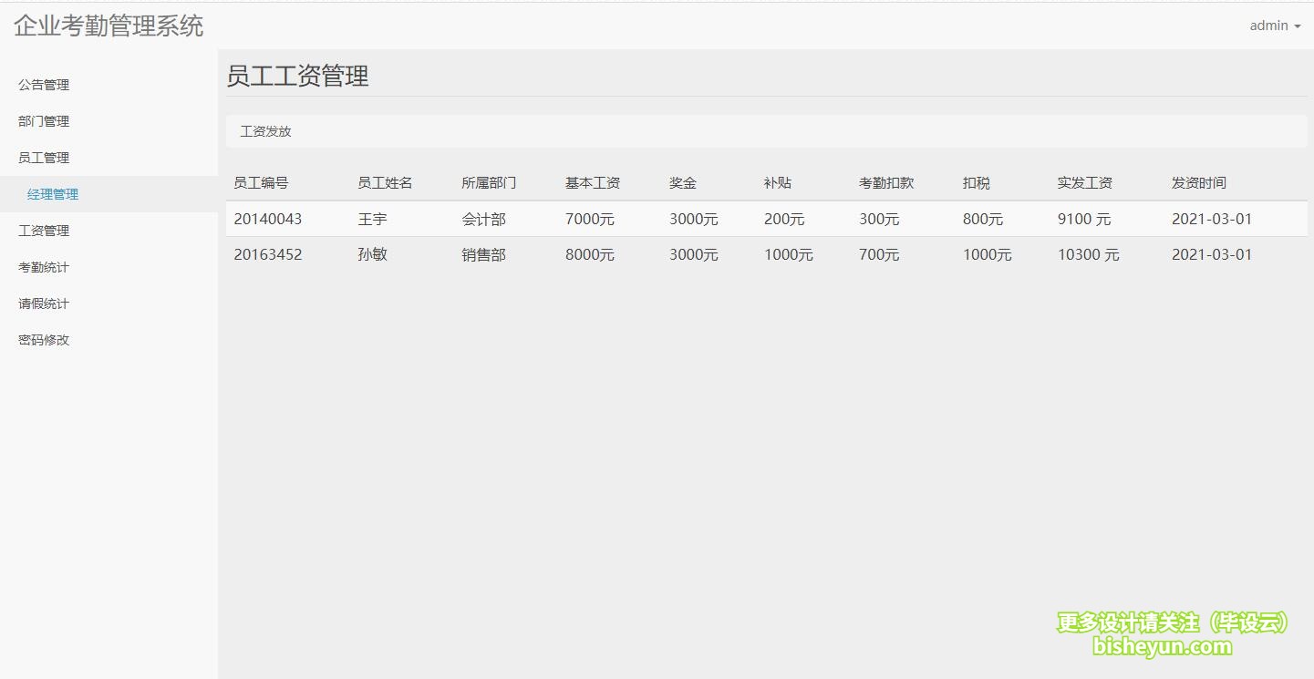Open 密码修改 to change password
1314x679 pixels.
point(42,339)
